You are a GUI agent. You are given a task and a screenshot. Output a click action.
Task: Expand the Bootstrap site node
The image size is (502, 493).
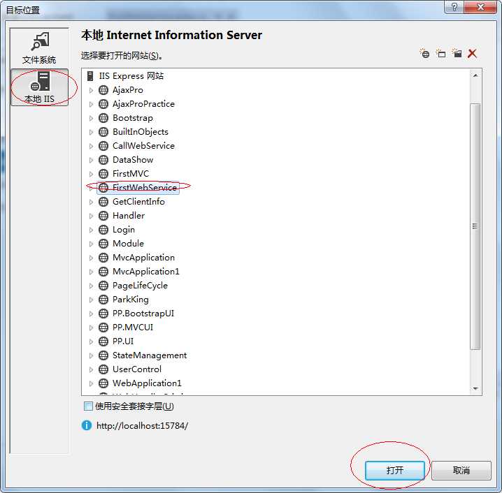tap(92, 118)
